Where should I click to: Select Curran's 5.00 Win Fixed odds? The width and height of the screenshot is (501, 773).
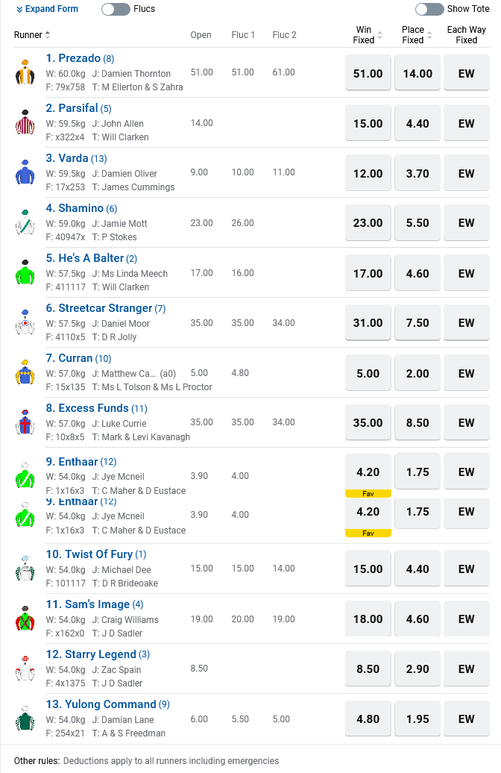click(368, 373)
